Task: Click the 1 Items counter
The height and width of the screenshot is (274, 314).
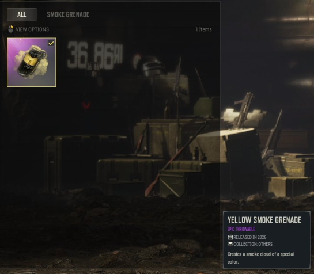Action: click(x=203, y=29)
